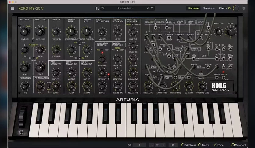Open the preset name 2 Voices Milk list
Screen dimensions: 255x148
125,9
